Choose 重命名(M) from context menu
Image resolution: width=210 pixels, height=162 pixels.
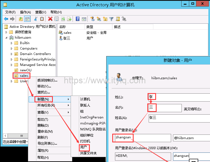50,131
